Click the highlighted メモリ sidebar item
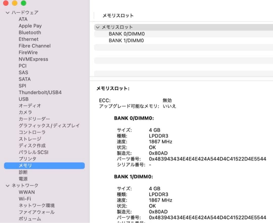The image size is (273, 223). (x=44, y=166)
